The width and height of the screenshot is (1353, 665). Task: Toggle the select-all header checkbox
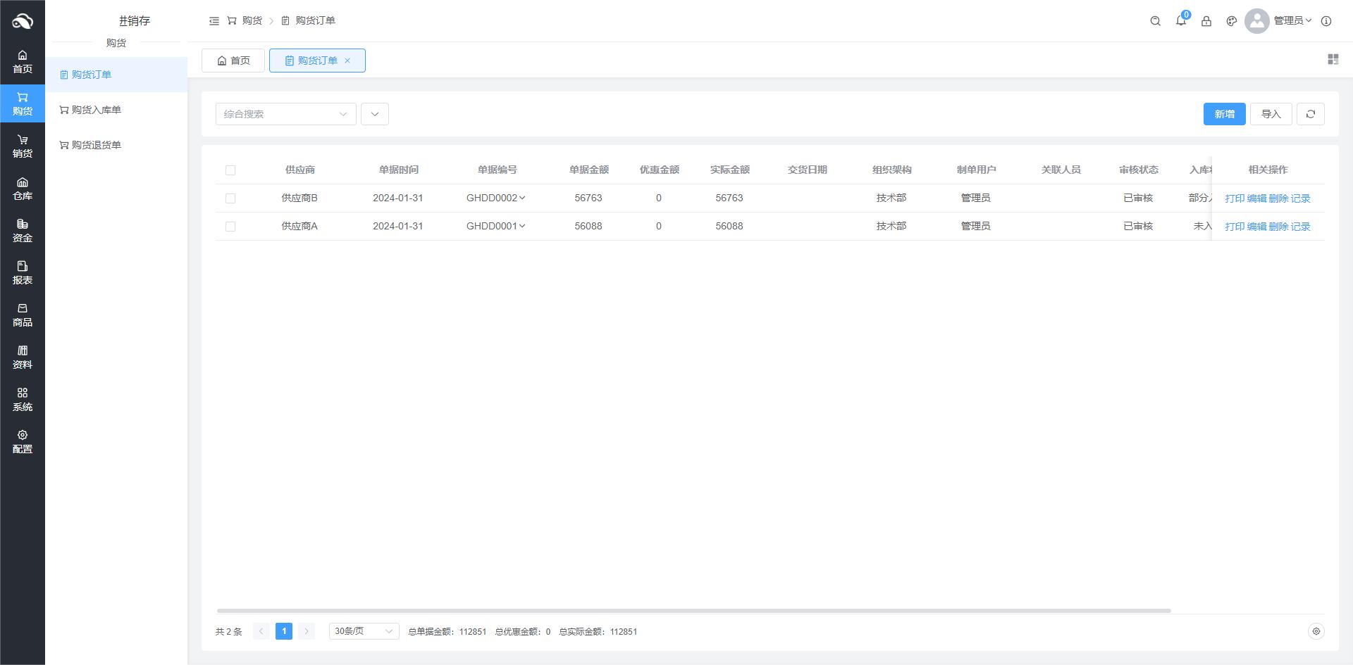point(230,170)
